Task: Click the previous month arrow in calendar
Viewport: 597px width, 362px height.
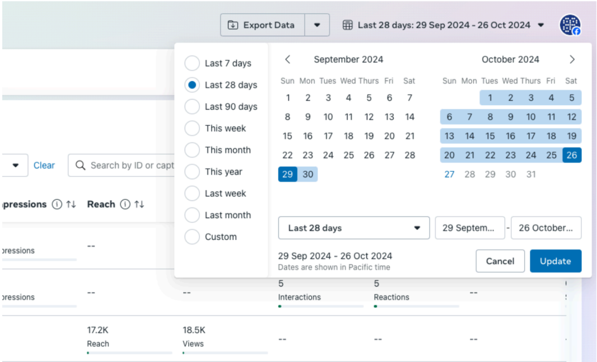Action: (x=287, y=59)
